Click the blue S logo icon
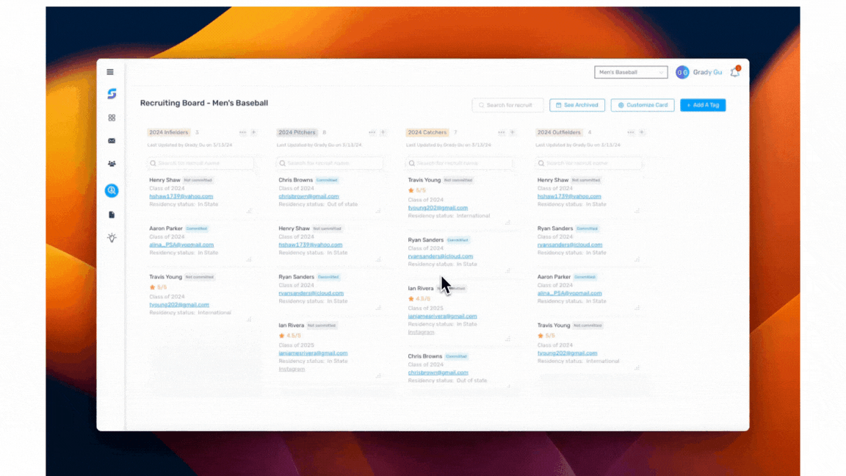The image size is (846, 476). point(112,94)
